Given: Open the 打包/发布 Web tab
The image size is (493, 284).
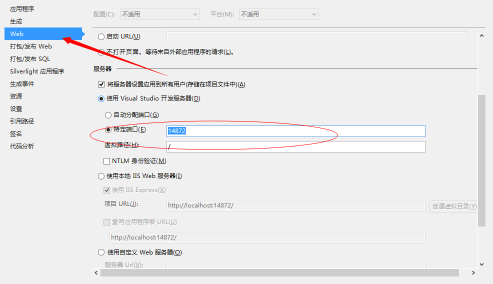Looking at the screenshot, I should tap(31, 46).
